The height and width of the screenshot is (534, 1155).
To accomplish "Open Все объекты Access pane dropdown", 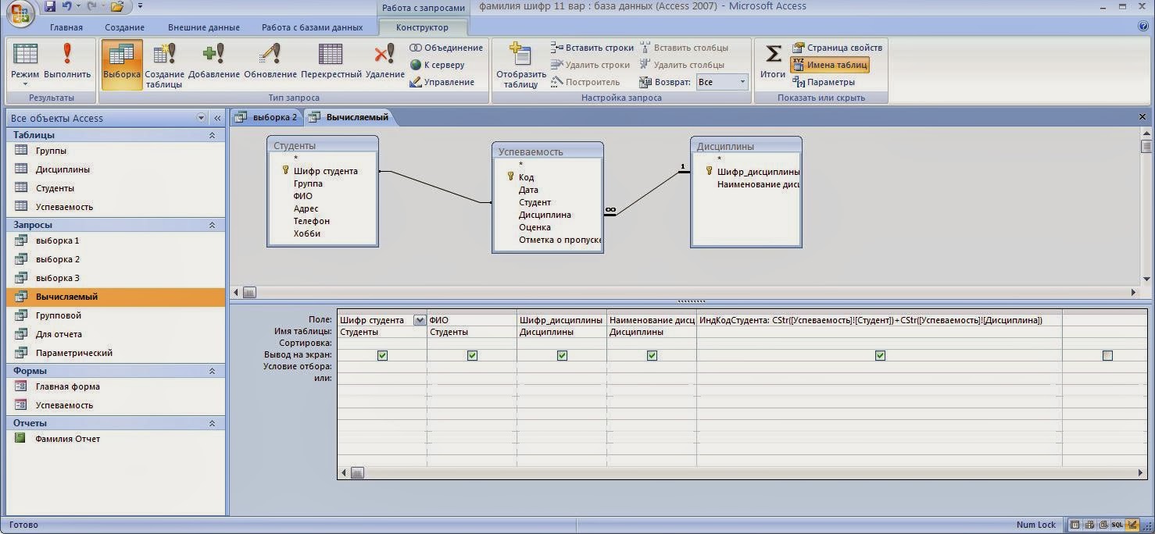I will 202,118.
